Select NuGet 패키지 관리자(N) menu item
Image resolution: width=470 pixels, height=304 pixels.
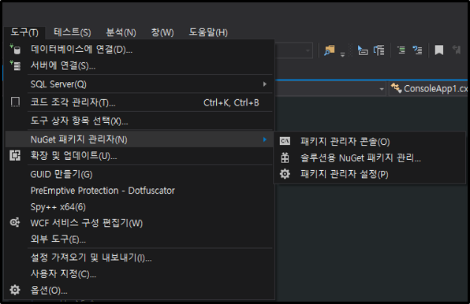point(140,139)
